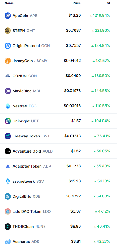
Task: Click the purple MovieBloc icon
Action: click(x=8, y=91)
